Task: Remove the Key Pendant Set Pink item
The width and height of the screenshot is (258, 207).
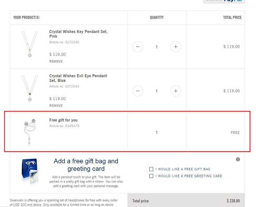Action: pos(56,61)
